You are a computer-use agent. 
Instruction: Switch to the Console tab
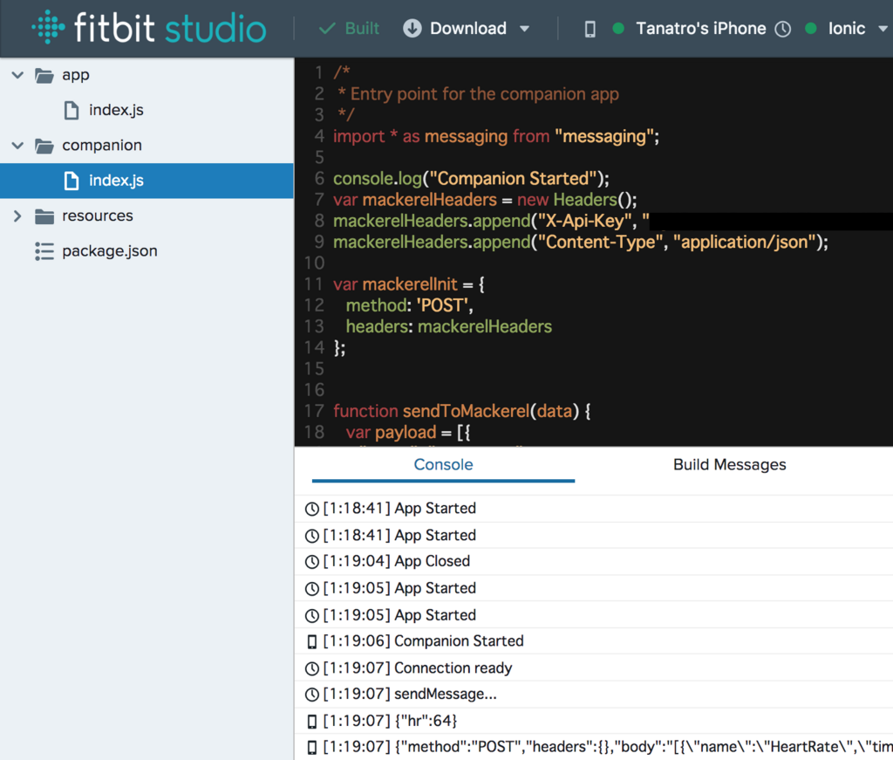443,464
